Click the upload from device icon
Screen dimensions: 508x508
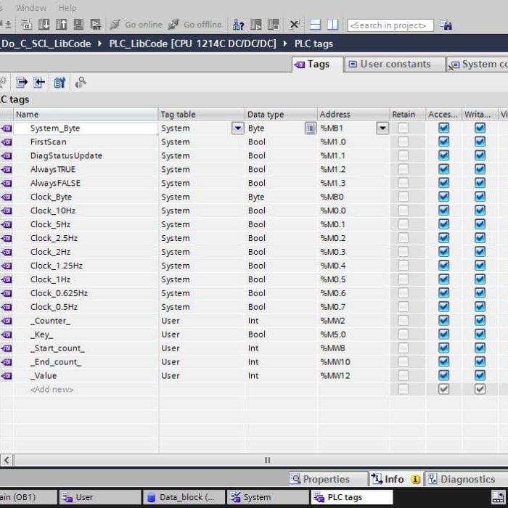(x=61, y=25)
